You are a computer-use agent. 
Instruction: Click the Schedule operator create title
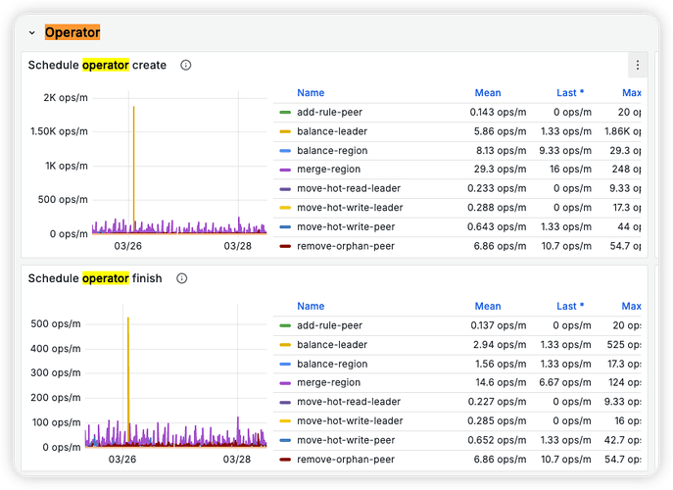97,65
